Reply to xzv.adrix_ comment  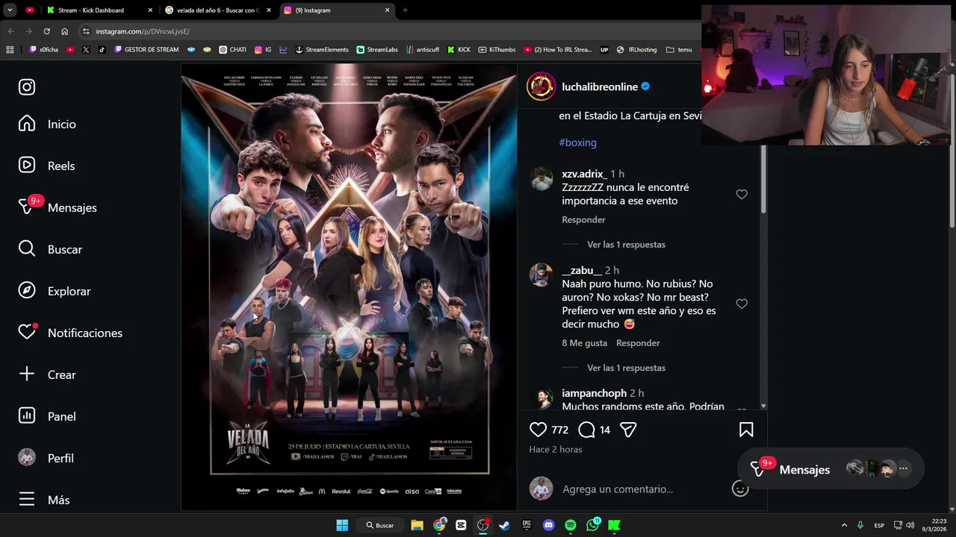[583, 219]
